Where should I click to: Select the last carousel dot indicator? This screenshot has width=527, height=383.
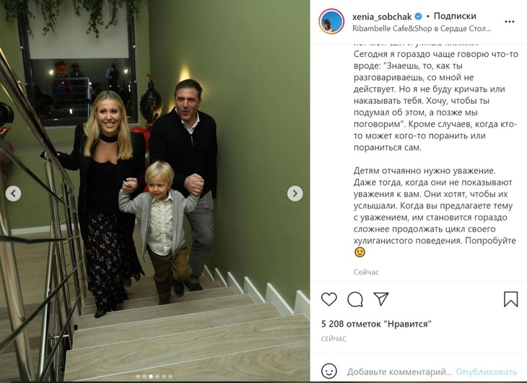170,377
